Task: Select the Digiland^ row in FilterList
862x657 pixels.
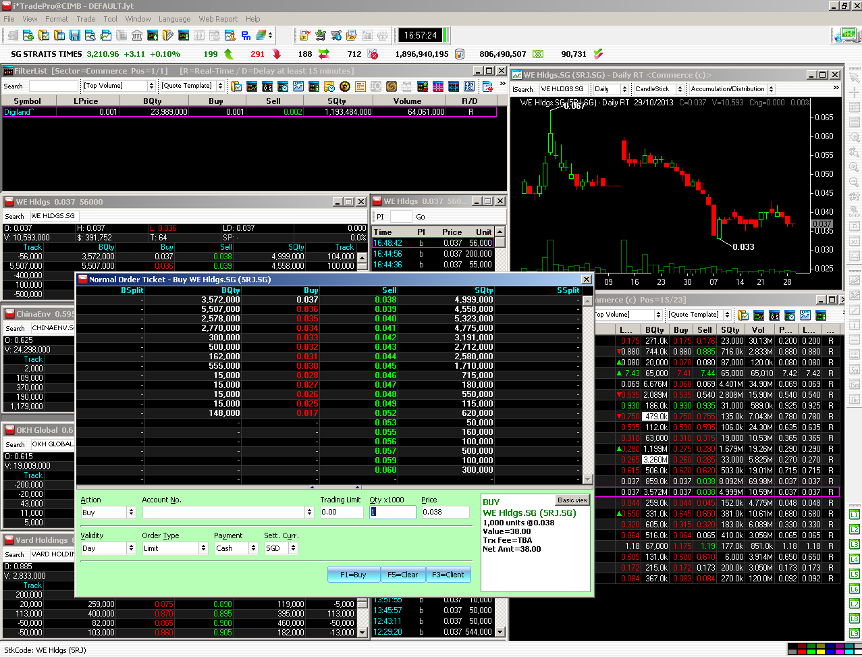Action: (250, 112)
